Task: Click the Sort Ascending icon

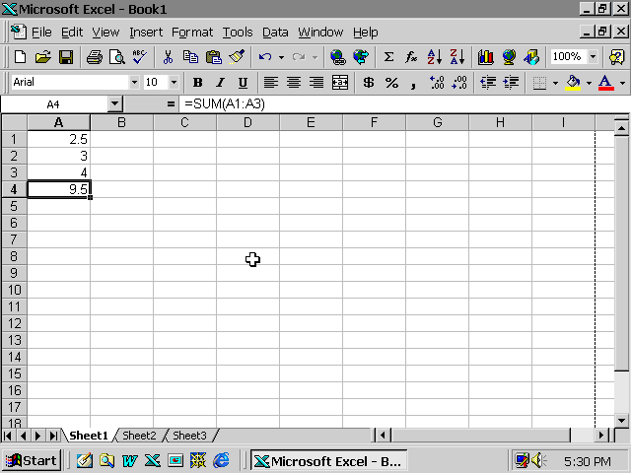Action: coord(435,57)
